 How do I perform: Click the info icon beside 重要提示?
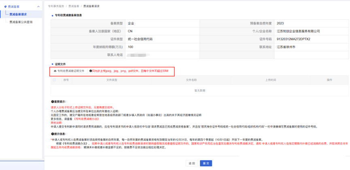coord(52,102)
